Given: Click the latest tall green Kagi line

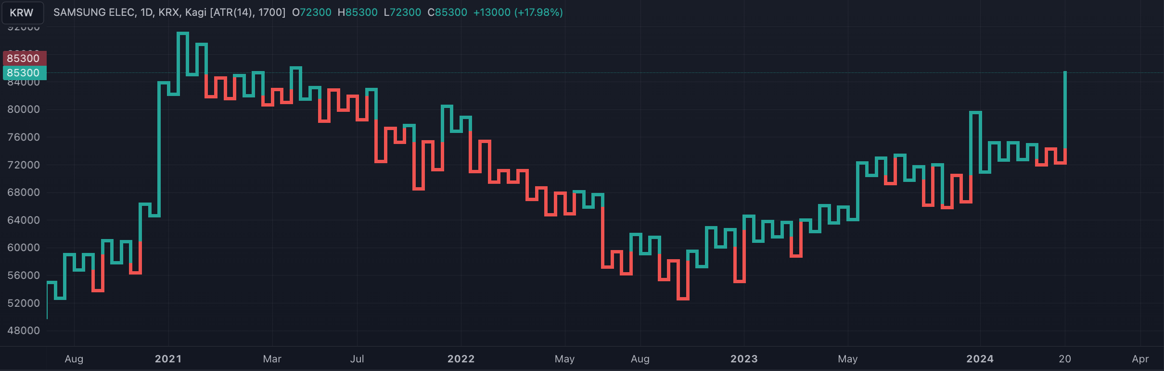Looking at the screenshot, I should pyautogui.click(x=1065, y=110).
